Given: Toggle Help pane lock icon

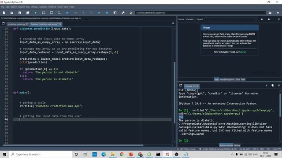Looking at the screenshot, I should coord(269,19).
